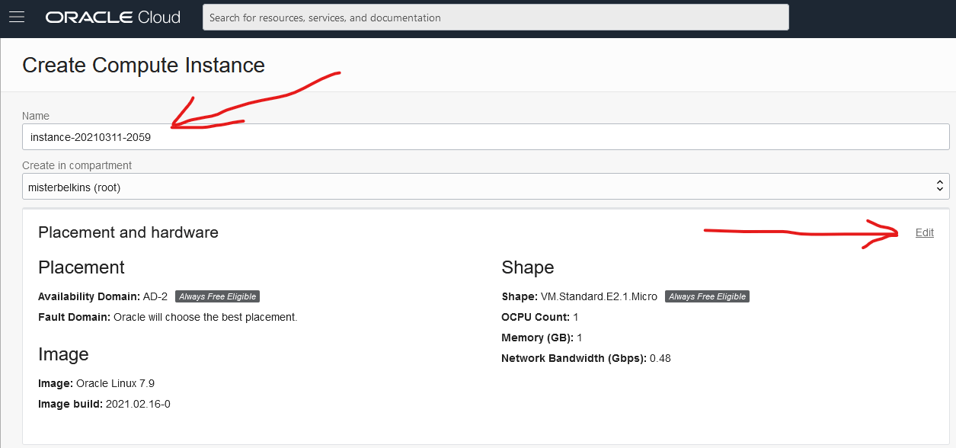Click Image build: 2021.02.16-0 text

click(x=104, y=404)
